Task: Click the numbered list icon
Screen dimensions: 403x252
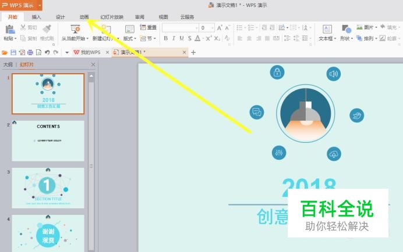Action: (251, 28)
